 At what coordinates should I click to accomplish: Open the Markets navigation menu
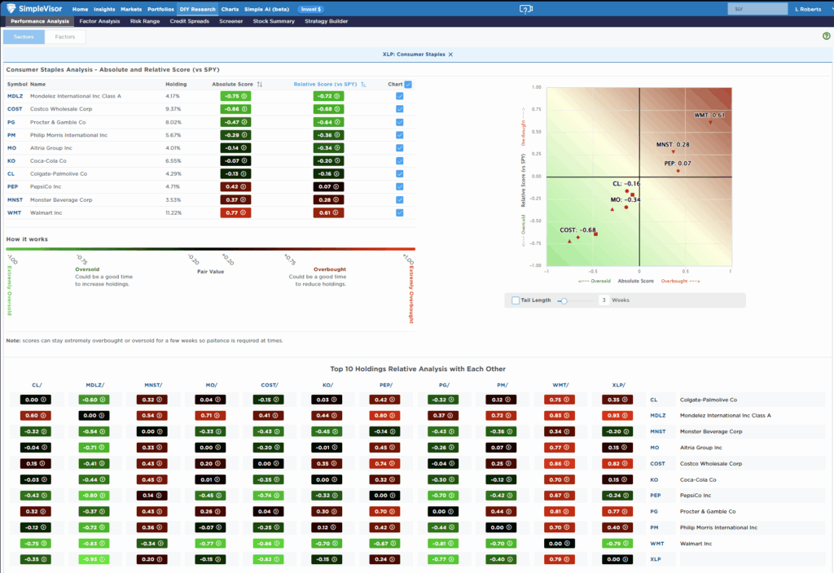click(130, 9)
